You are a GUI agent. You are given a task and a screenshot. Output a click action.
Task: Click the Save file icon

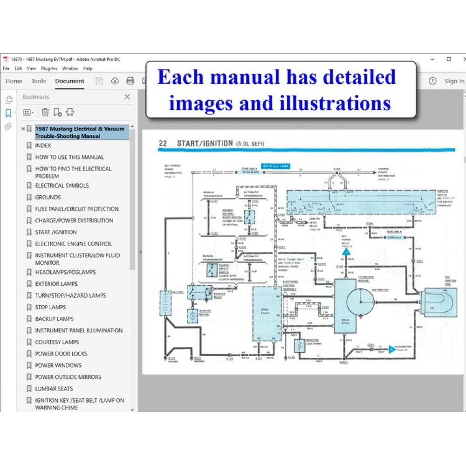[x=99, y=81]
